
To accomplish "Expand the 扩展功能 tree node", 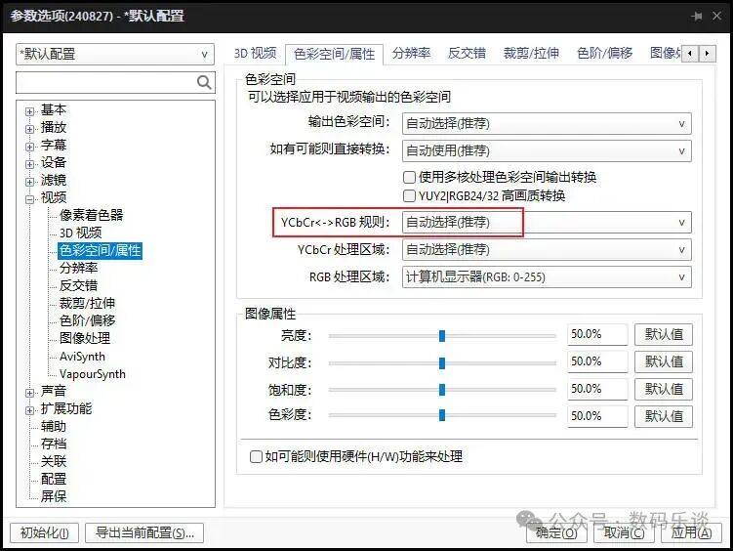I will [30, 410].
